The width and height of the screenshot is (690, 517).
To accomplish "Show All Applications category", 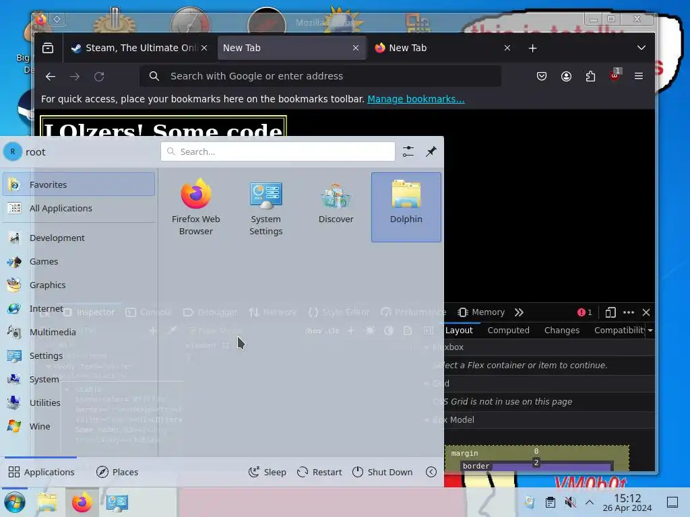I will [79, 209].
